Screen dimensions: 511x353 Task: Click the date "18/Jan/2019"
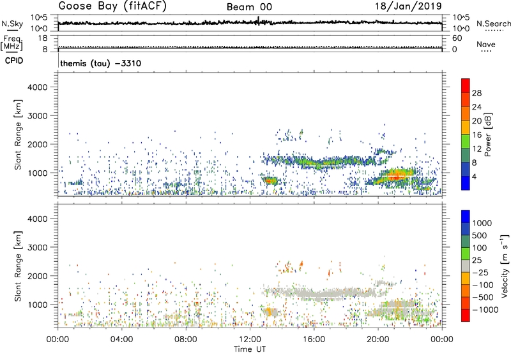pos(408,6)
